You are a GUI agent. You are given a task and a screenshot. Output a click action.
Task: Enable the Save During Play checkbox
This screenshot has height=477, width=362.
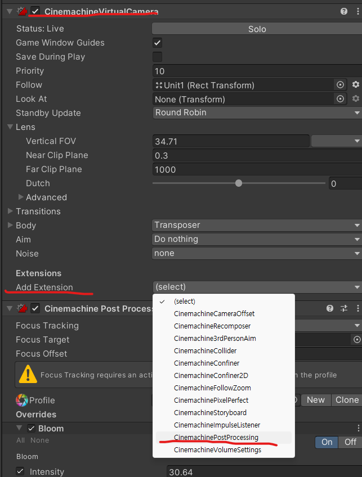tap(158, 57)
